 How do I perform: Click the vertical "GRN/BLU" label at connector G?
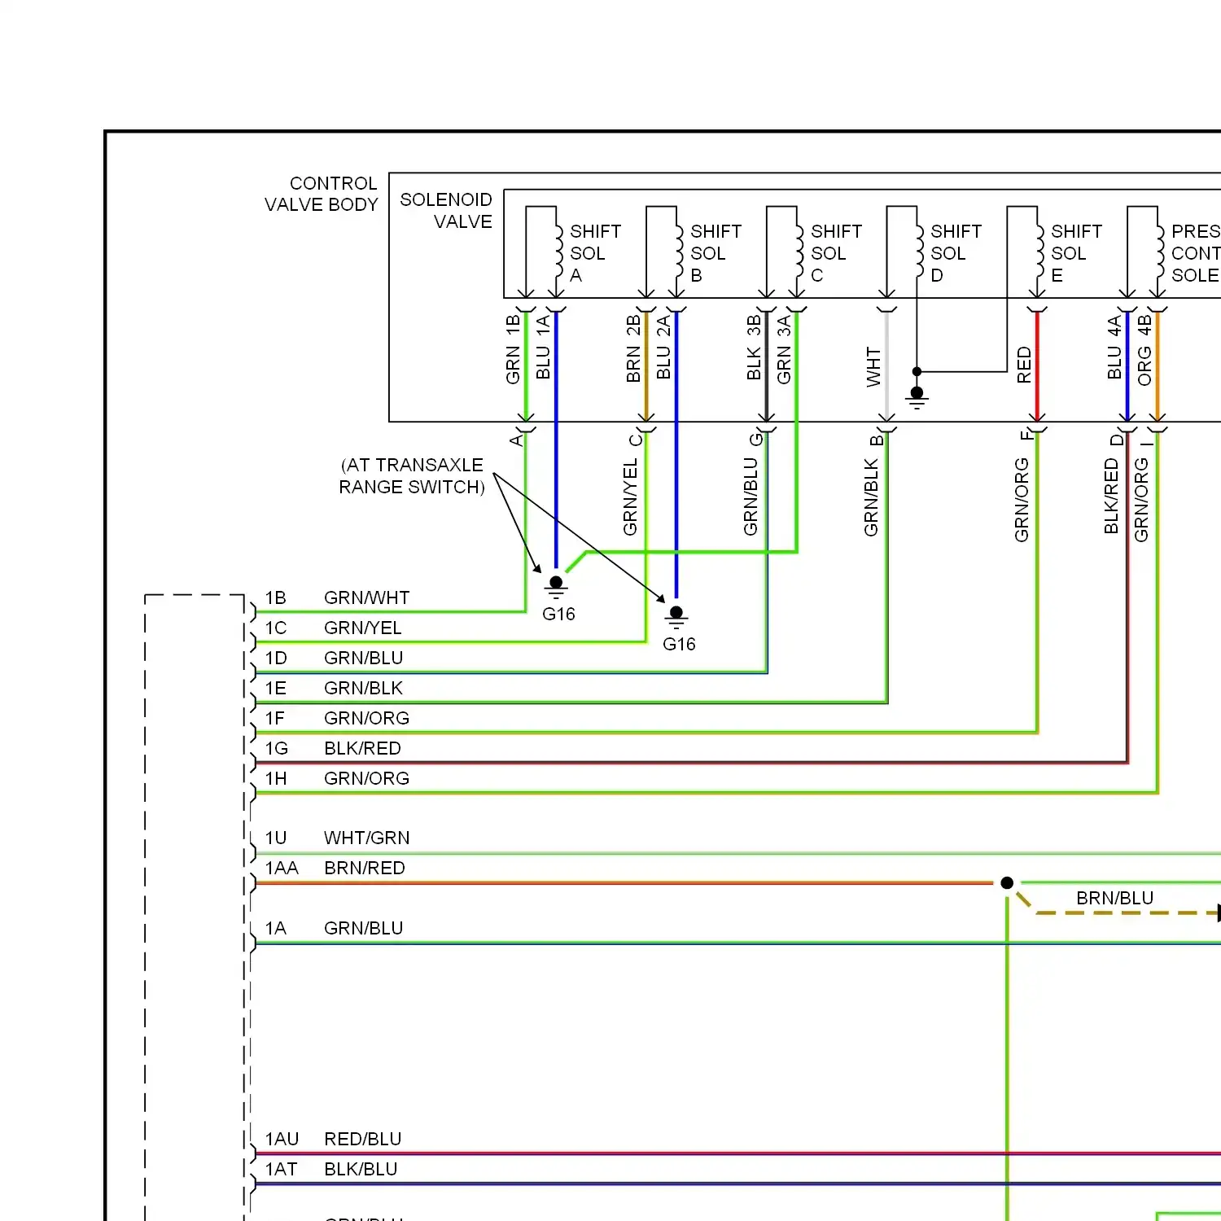[x=751, y=497]
